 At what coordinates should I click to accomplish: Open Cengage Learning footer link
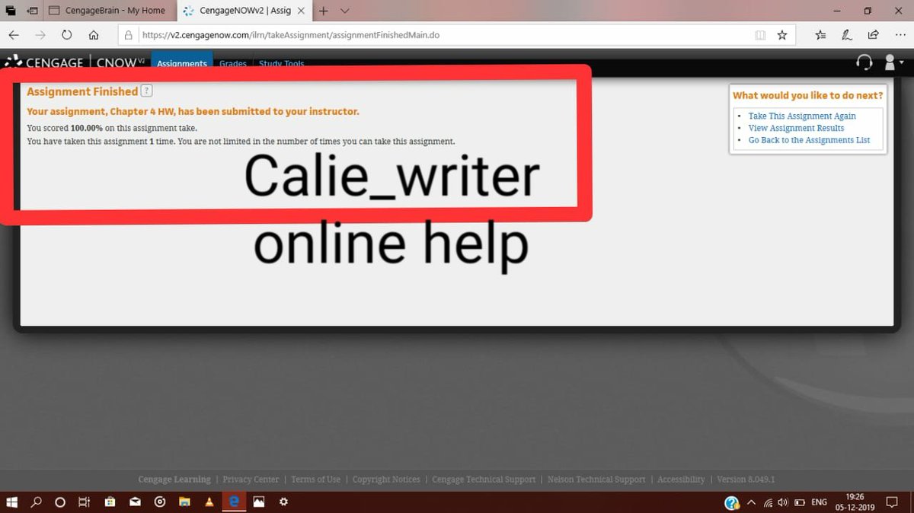coord(174,480)
